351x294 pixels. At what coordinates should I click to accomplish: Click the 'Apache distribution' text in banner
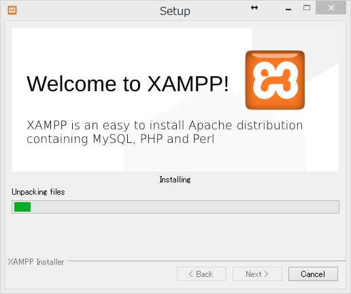click(246, 125)
